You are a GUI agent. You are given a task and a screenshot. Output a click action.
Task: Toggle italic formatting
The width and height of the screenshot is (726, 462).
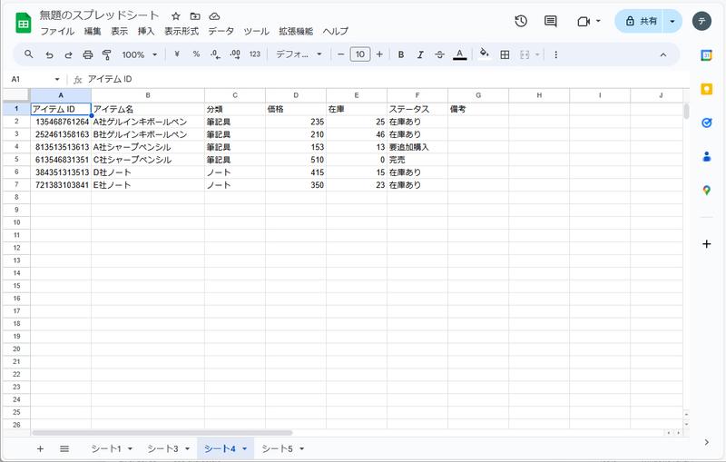pyautogui.click(x=420, y=54)
